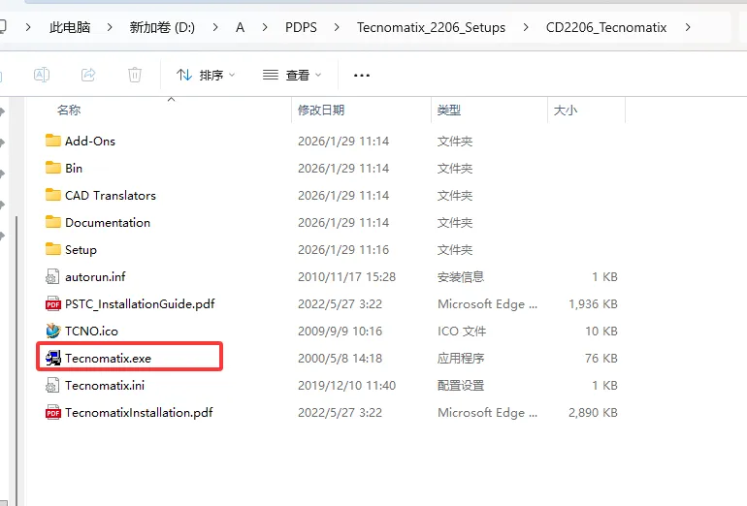This screenshot has width=747, height=506.
Task: Click the 2010/11/17 15:28 date cell
Action: coord(347,276)
